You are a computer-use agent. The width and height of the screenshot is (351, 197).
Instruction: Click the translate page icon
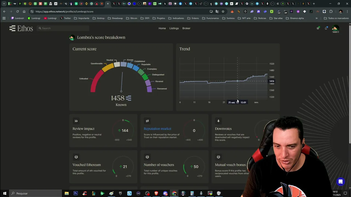point(217,11)
